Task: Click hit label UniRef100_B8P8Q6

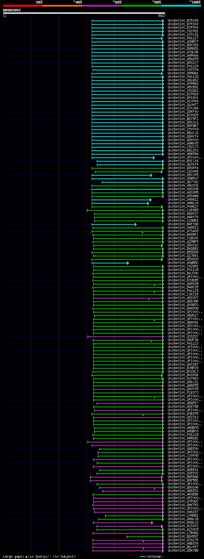Action: coord(183,477)
